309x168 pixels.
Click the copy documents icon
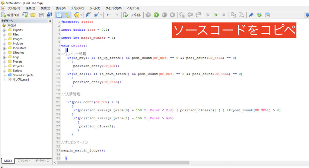click(x=233, y=15)
